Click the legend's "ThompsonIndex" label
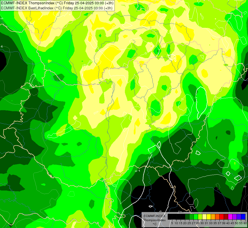 click(x=155, y=220)
